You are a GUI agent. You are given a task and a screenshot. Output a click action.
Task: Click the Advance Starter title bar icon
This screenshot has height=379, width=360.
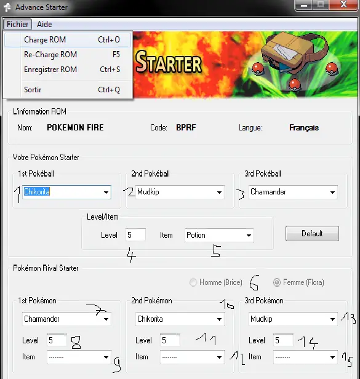[7, 7]
